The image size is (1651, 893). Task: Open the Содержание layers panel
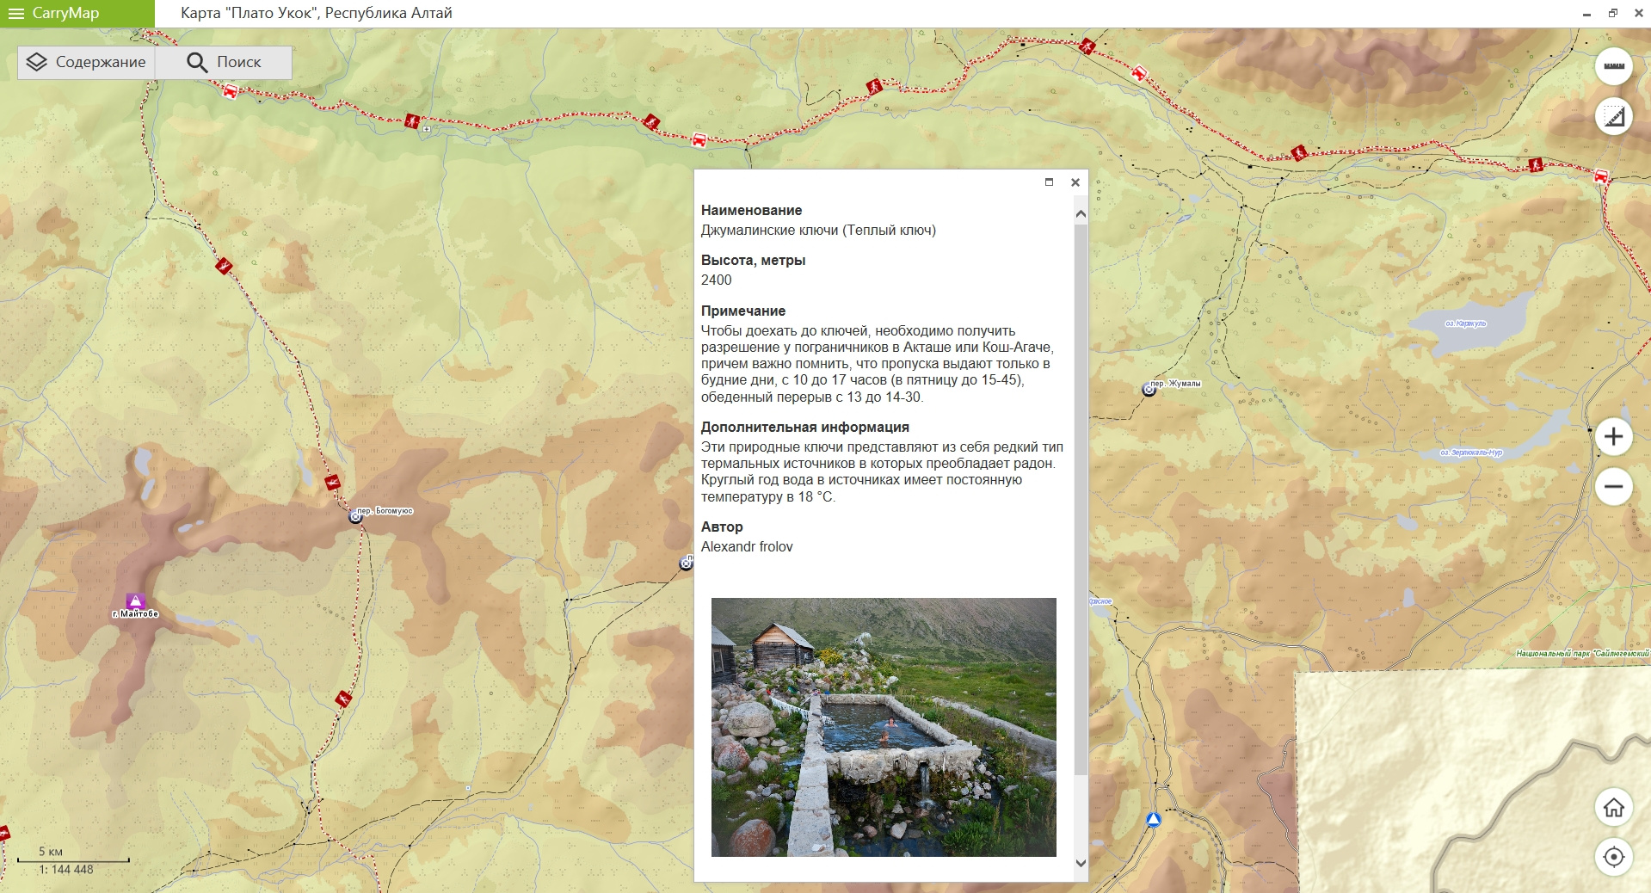click(x=86, y=62)
